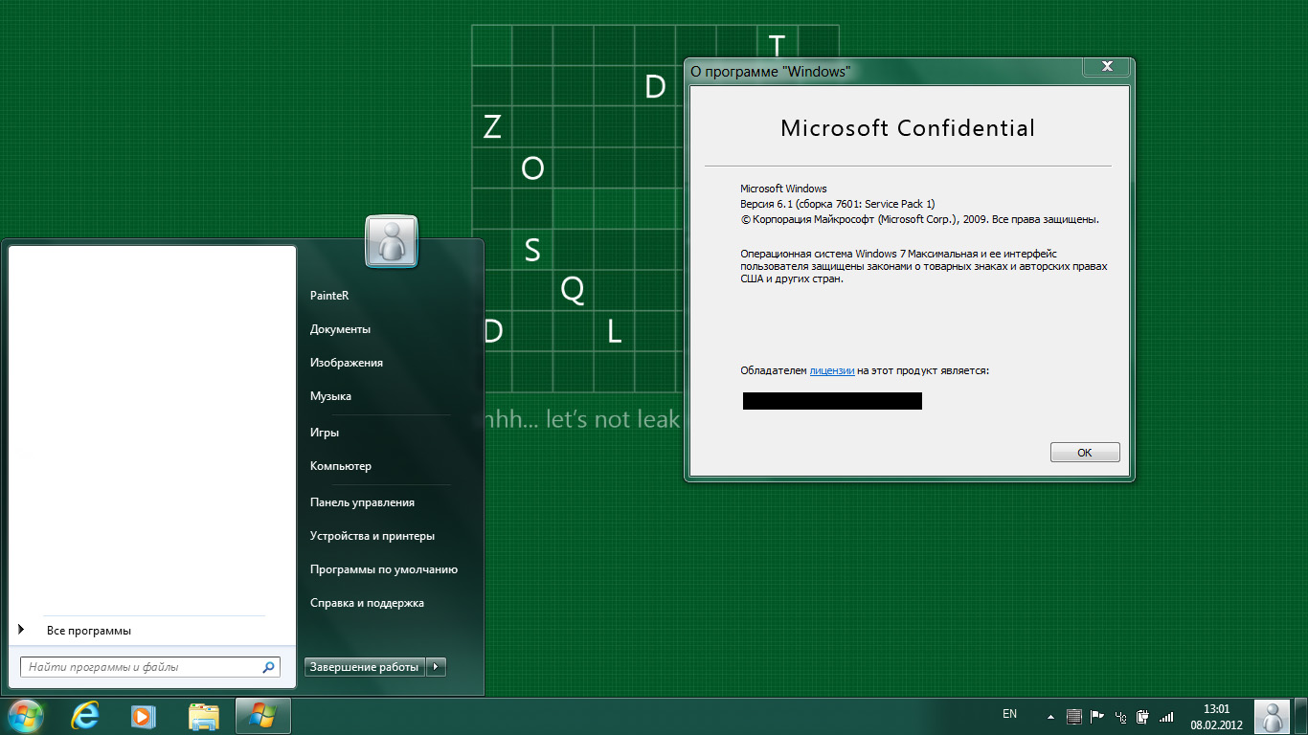Launch Internet Explorer from the taskbar
Image resolution: width=1308 pixels, height=735 pixels.
pyautogui.click(x=86, y=716)
